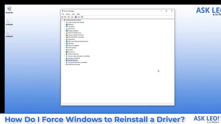The height and width of the screenshot is (124, 221).
Task: Click the Forward arrow in Device Manager toolbar
Action: (65, 17)
